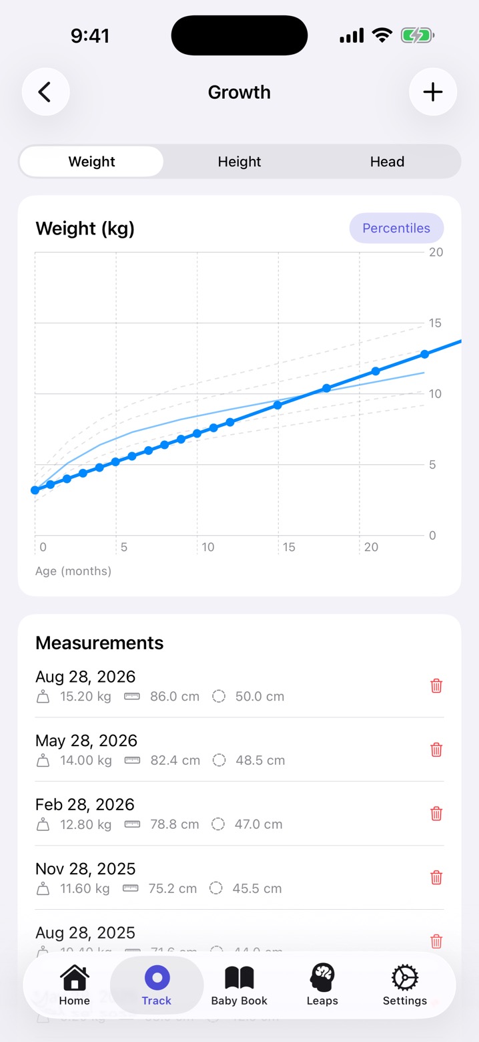
Task: Open the Feb 28, 2026 measurement entry
Action: pos(239,814)
